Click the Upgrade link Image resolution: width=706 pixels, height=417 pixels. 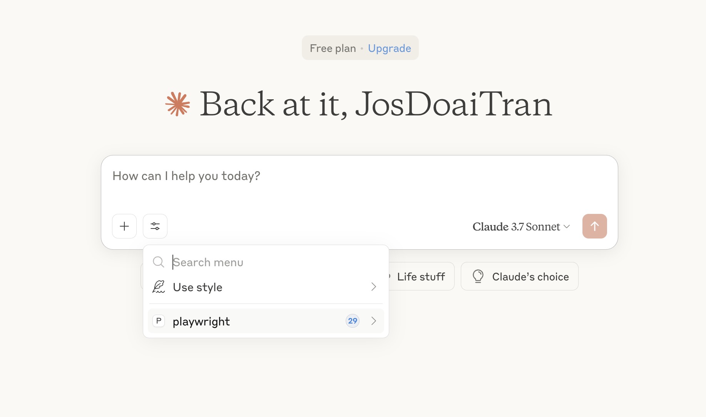pyautogui.click(x=390, y=48)
